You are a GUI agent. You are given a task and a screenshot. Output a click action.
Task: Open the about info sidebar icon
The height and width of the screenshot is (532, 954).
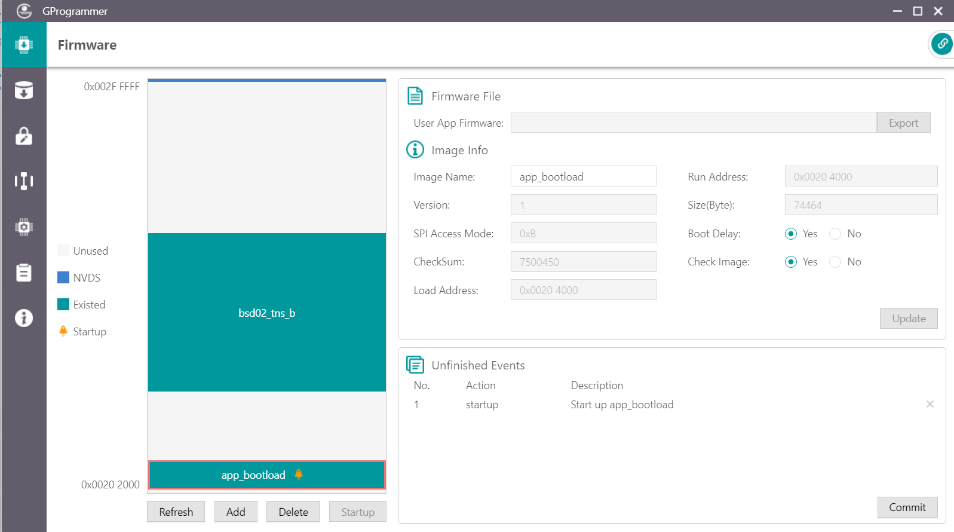tap(24, 317)
